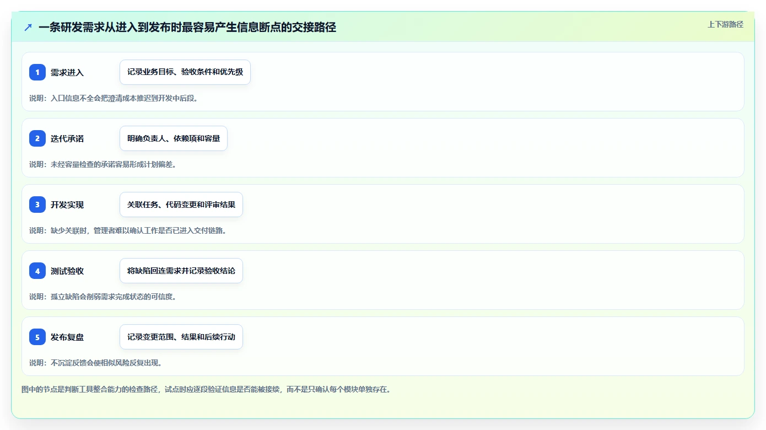Select step number badge 2
This screenshot has width=766, height=430.
pos(37,138)
